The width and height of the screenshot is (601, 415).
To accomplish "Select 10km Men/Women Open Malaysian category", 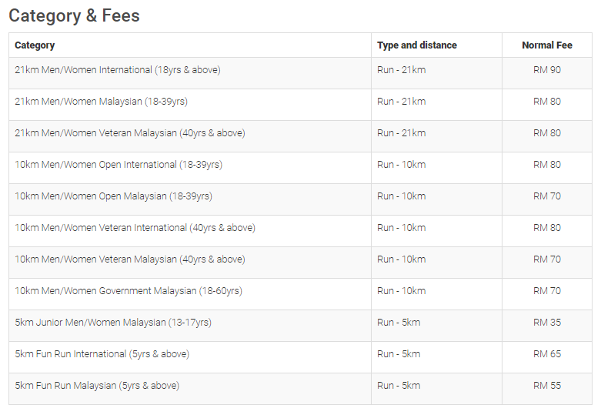I will click(x=113, y=196).
